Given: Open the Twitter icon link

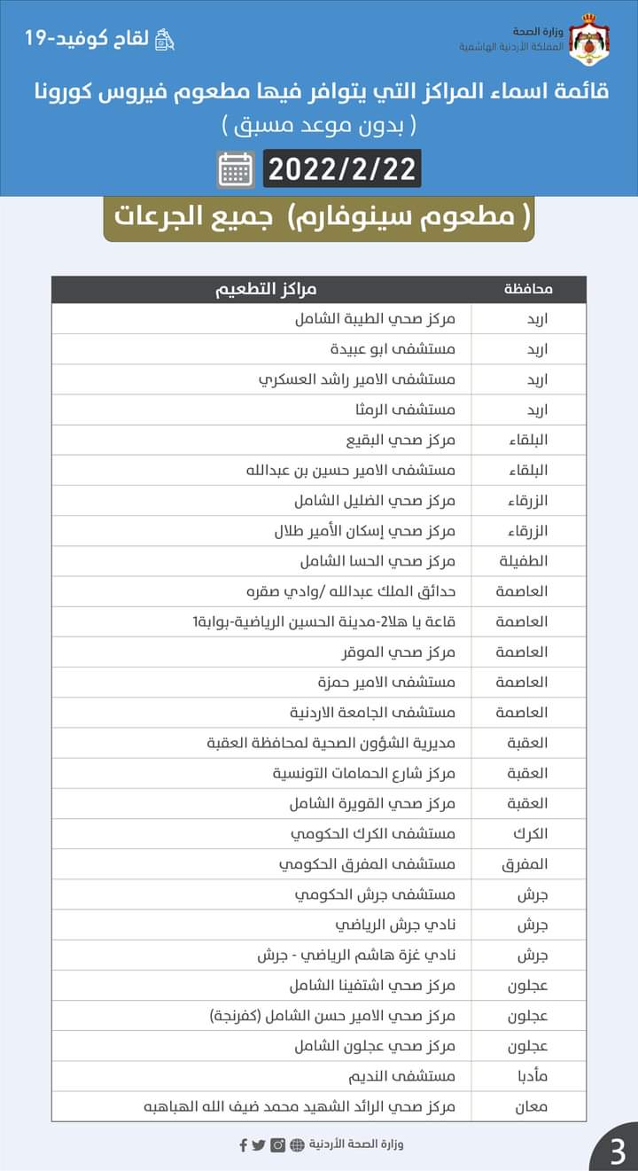Looking at the screenshot, I should 259,1144.
